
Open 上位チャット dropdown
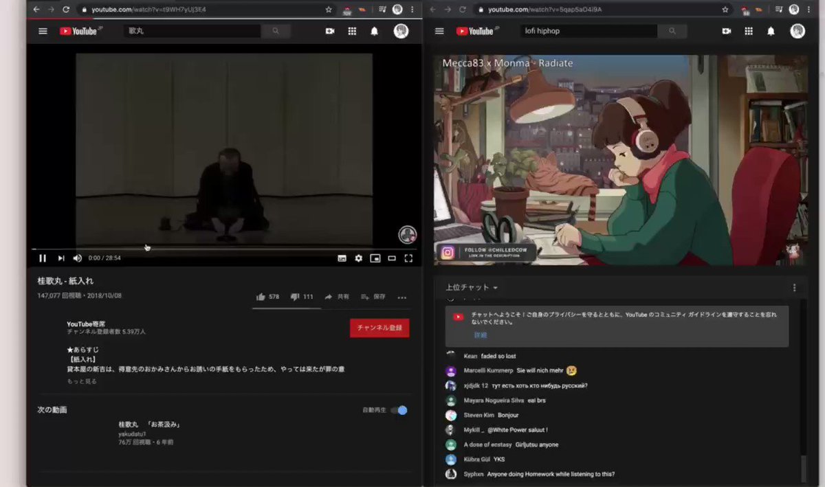click(472, 287)
